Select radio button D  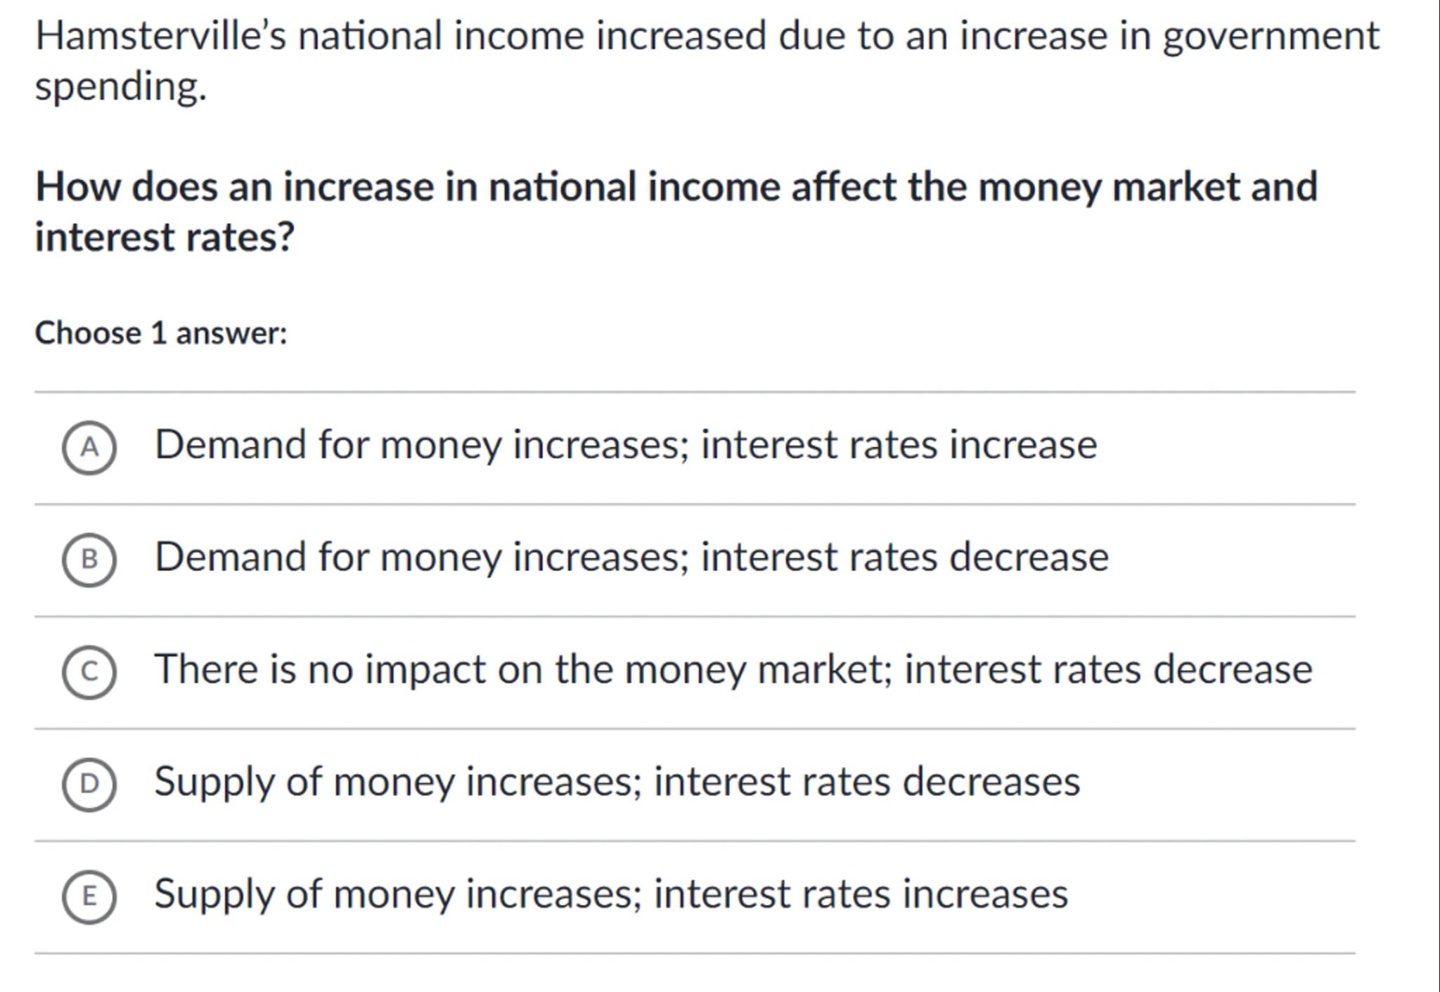coord(89,784)
